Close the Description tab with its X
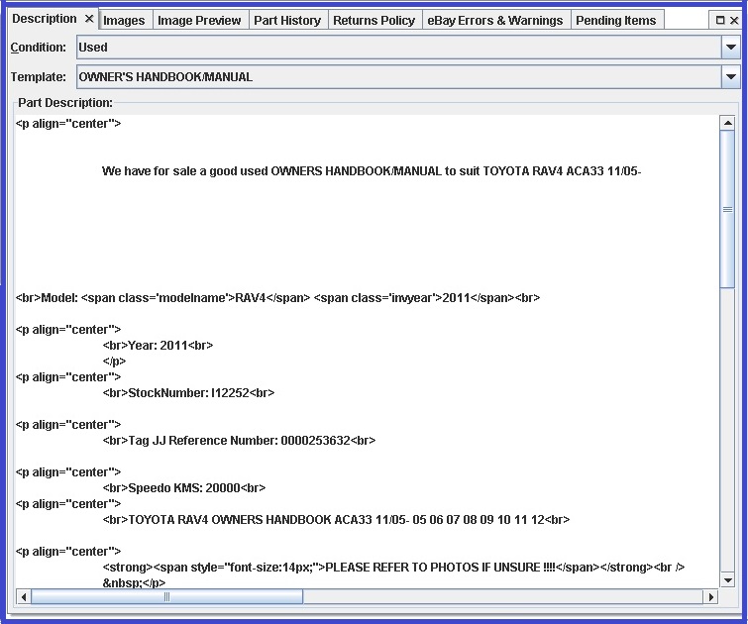The height and width of the screenshot is (624, 748). [x=88, y=19]
